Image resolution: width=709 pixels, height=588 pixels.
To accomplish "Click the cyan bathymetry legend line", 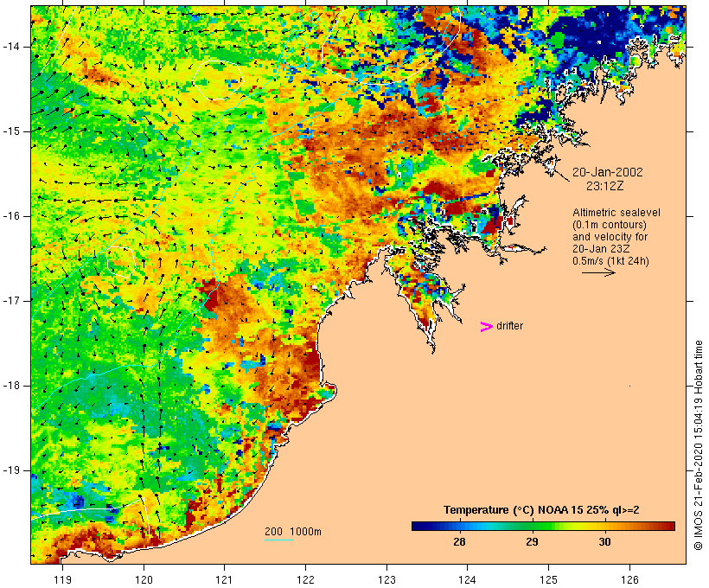I will (279, 540).
